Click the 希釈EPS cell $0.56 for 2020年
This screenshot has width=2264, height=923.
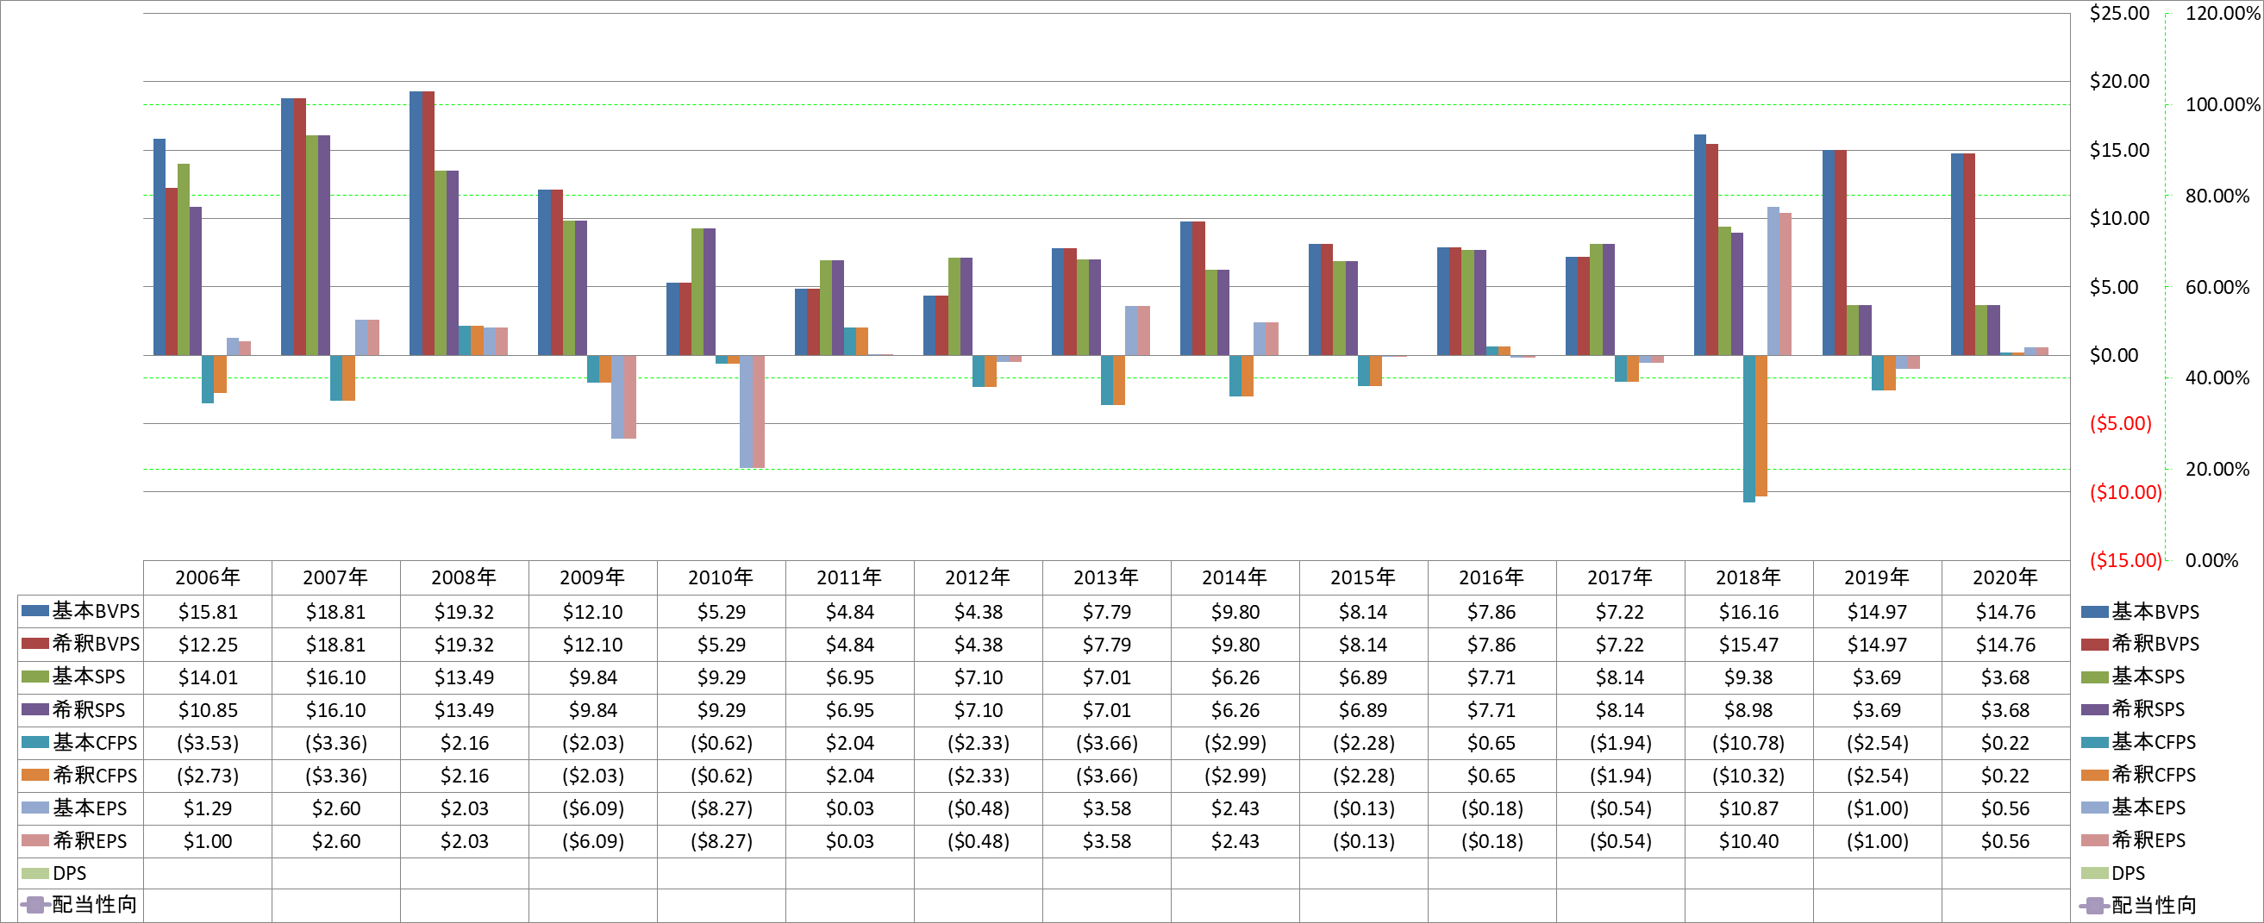coord(2004,841)
